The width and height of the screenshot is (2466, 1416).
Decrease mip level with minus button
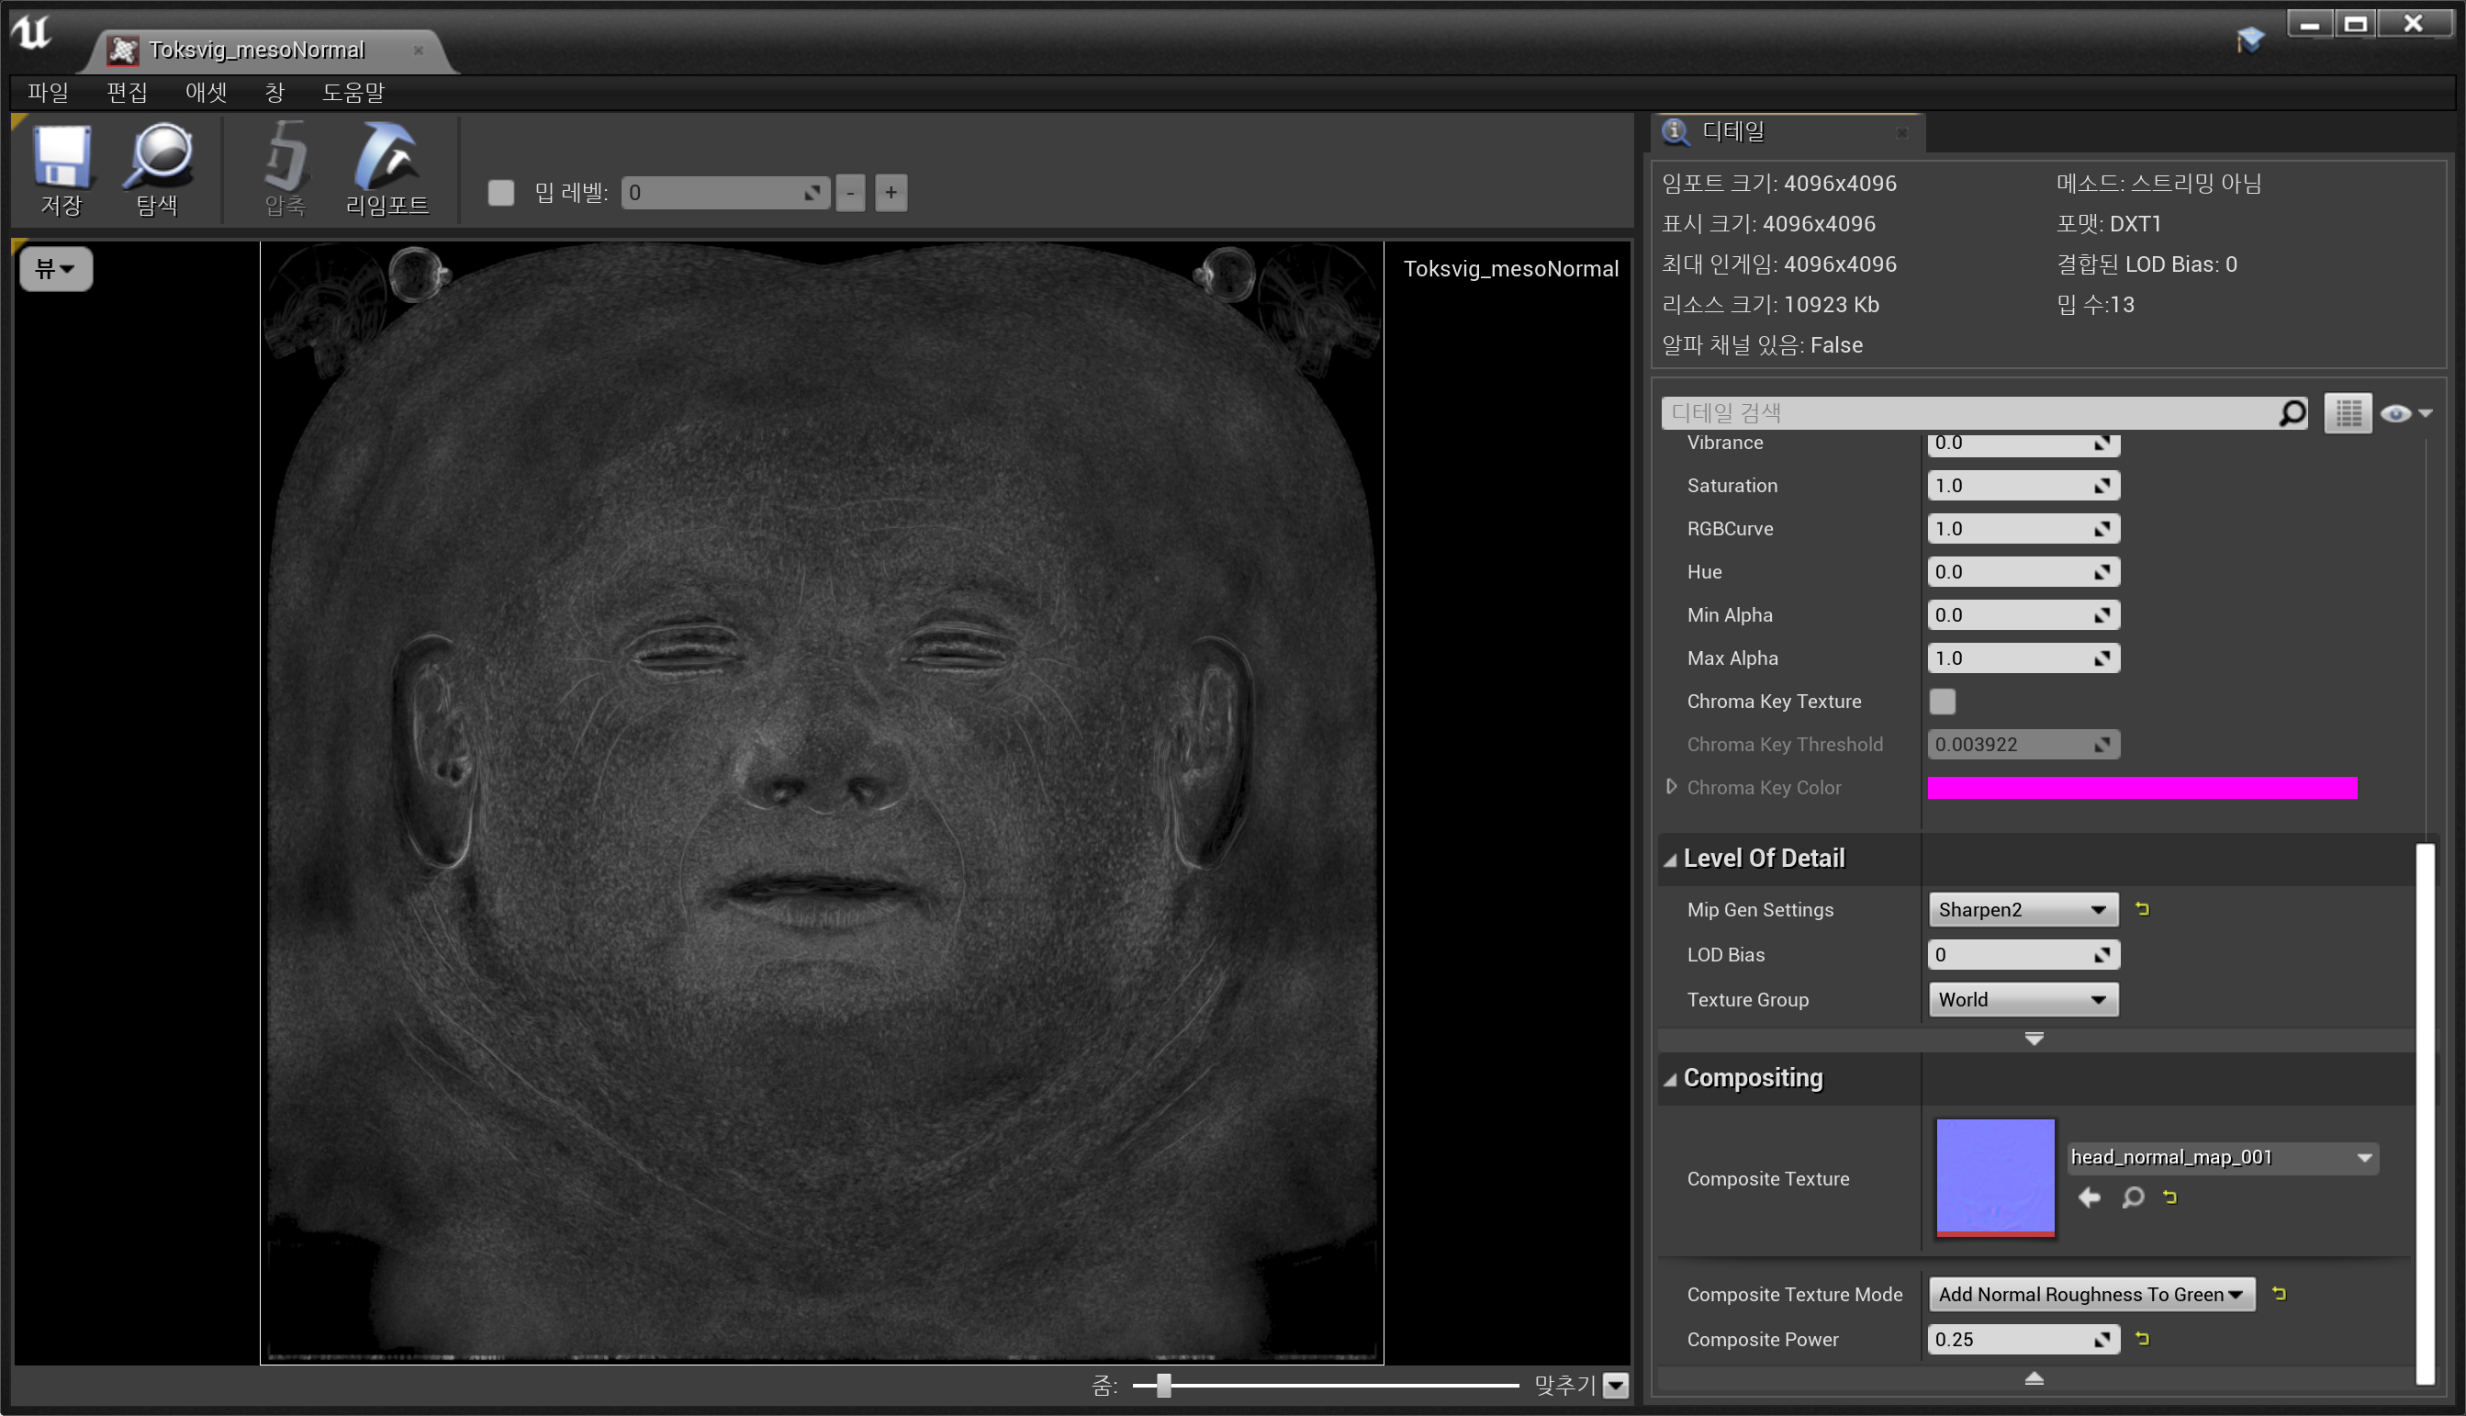(850, 193)
